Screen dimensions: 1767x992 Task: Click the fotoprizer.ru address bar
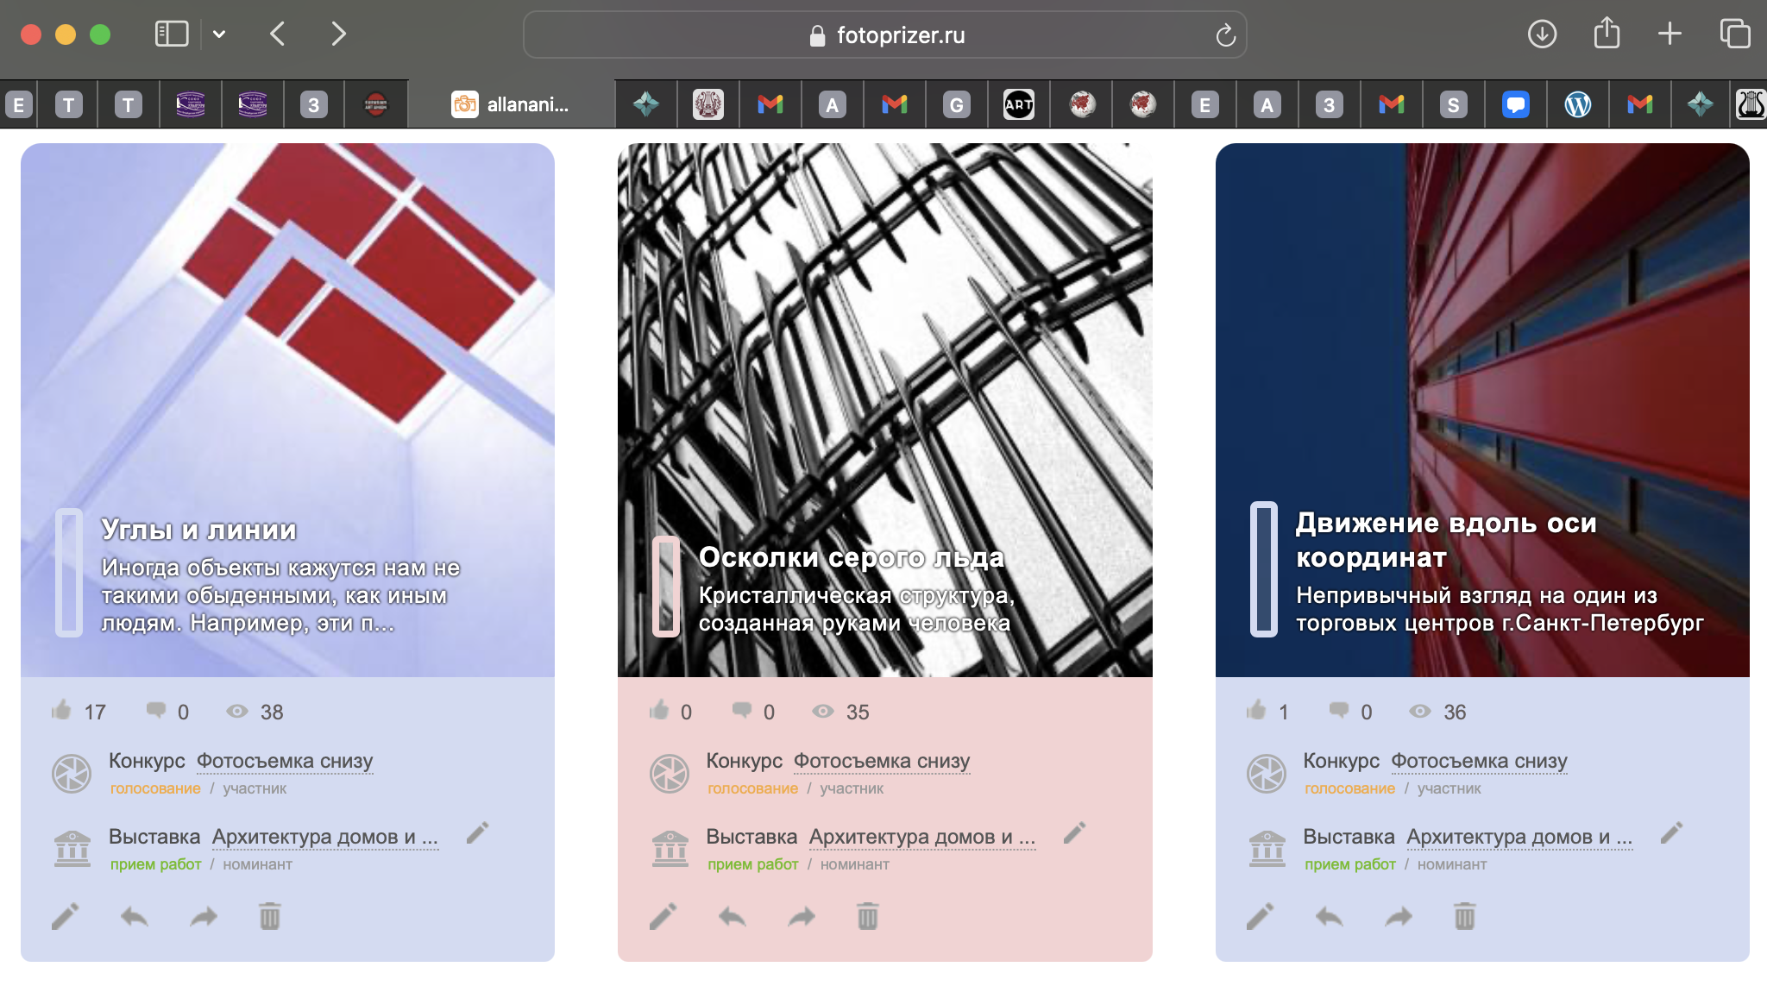pos(884,35)
